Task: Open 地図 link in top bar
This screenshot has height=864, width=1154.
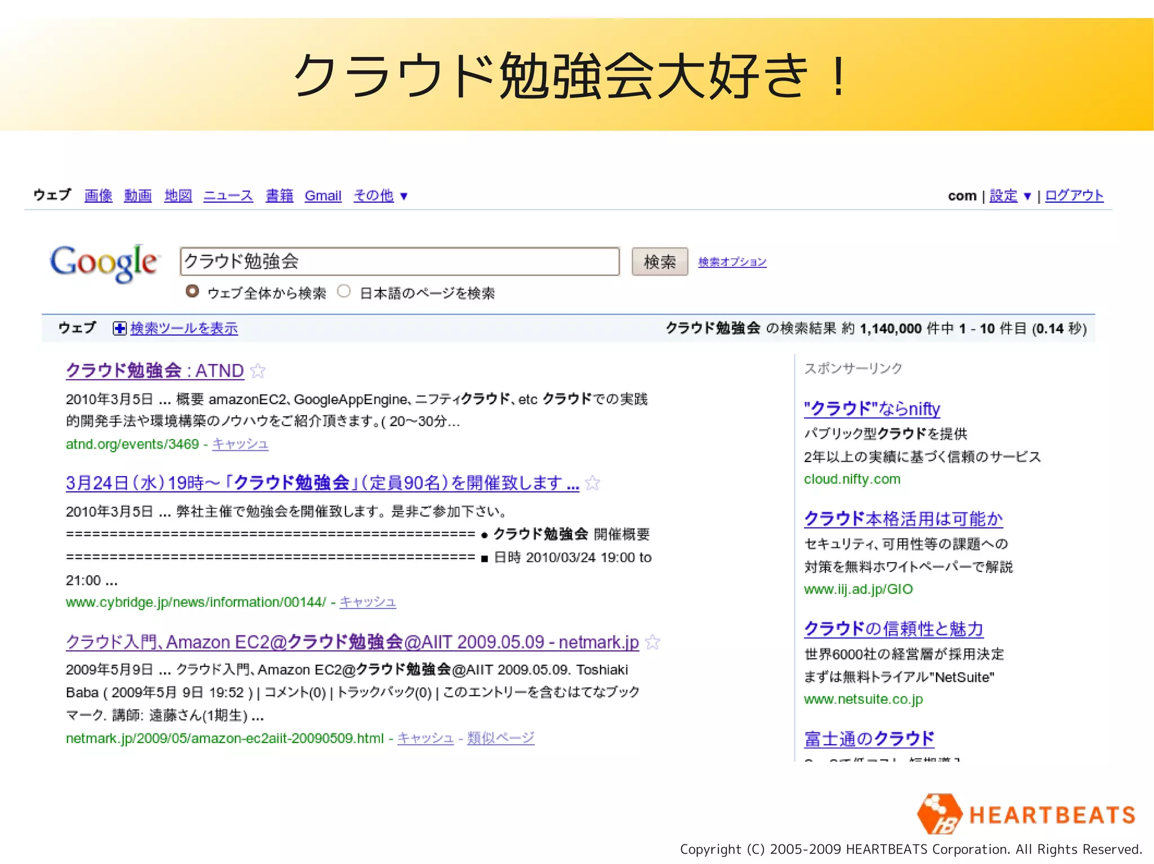Action: (x=178, y=195)
